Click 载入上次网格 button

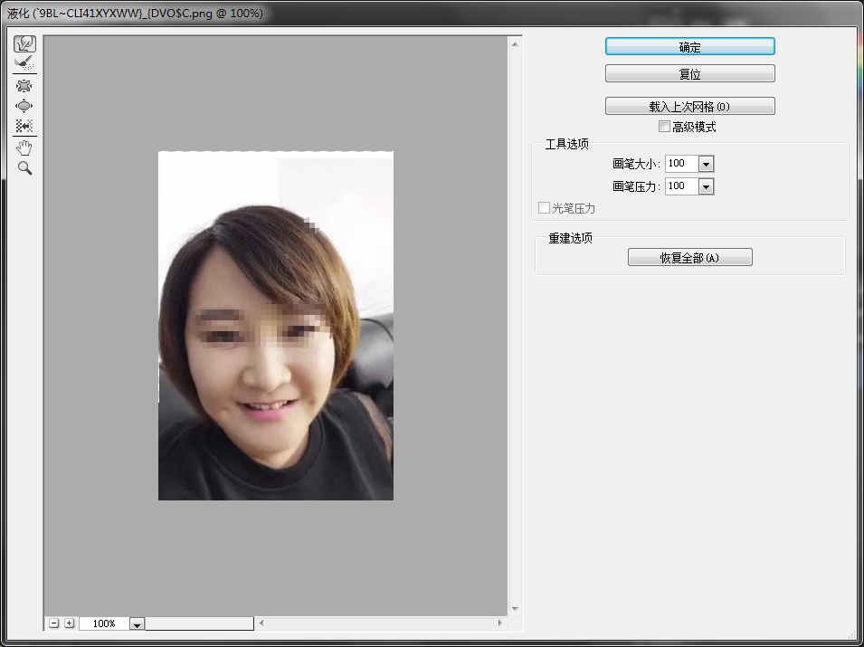tap(689, 107)
